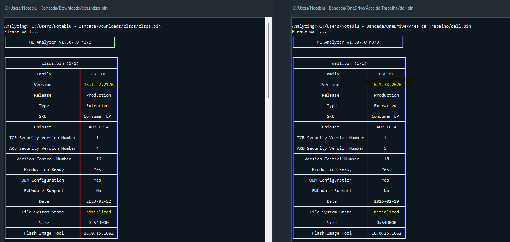Click the date value 2023-02-22

[99, 201]
